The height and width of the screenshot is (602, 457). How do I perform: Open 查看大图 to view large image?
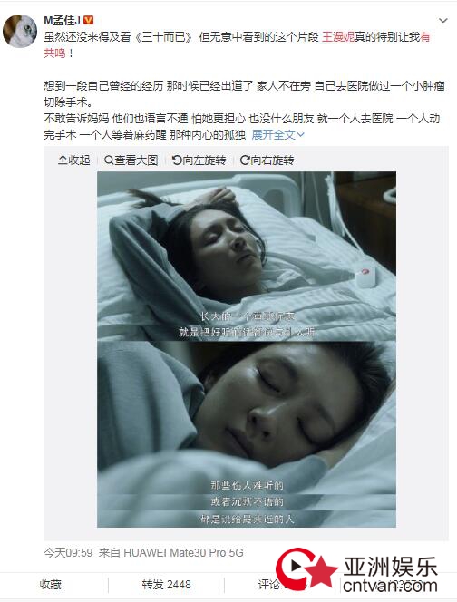pos(131,160)
